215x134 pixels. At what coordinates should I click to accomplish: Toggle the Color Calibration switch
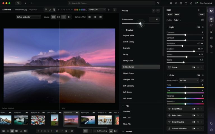click(x=193, y=128)
